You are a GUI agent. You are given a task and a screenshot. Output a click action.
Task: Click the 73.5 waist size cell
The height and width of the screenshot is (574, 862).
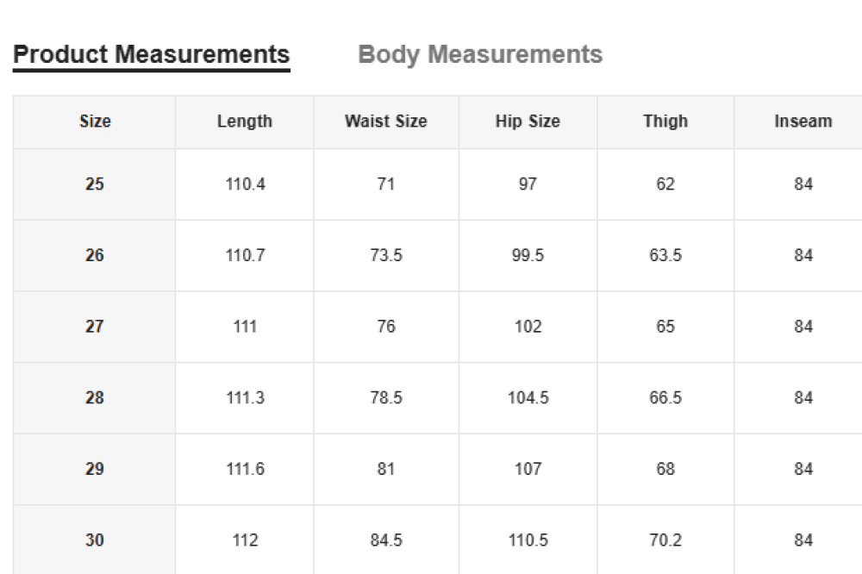(x=386, y=256)
